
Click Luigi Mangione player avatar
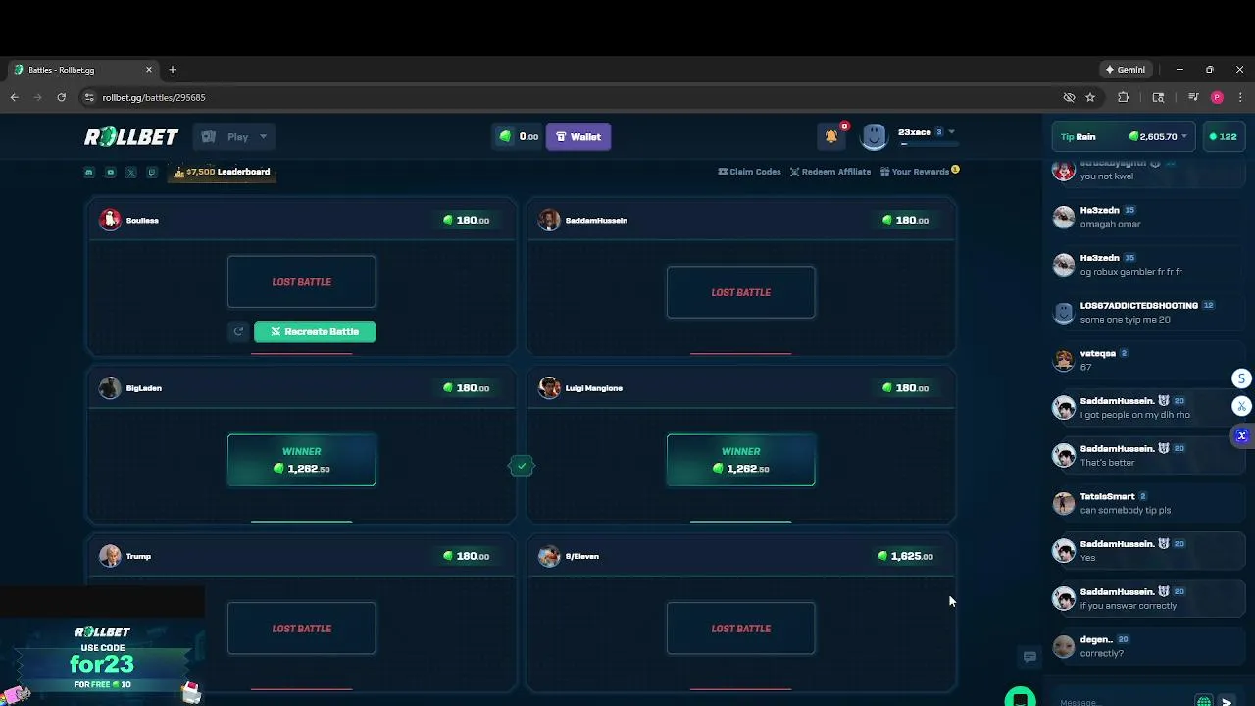tap(549, 388)
